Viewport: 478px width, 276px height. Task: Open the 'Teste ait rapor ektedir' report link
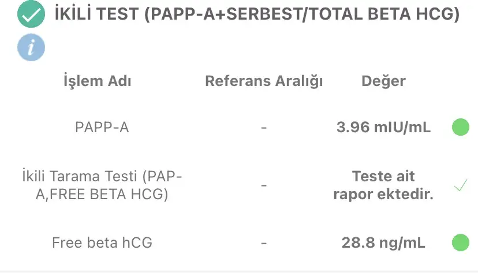click(x=383, y=185)
